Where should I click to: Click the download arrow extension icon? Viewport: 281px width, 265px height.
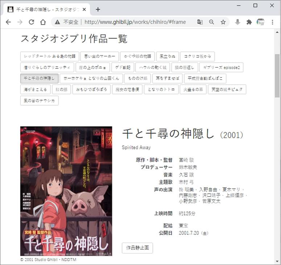click(x=237, y=22)
